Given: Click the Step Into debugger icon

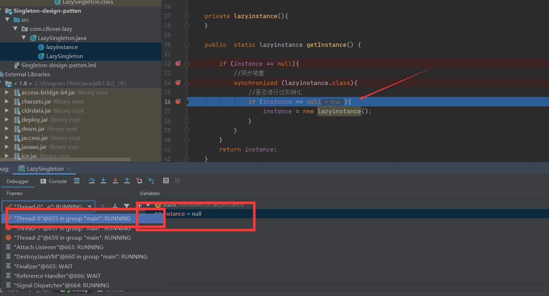Looking at the screenshot, I should 103,181.
